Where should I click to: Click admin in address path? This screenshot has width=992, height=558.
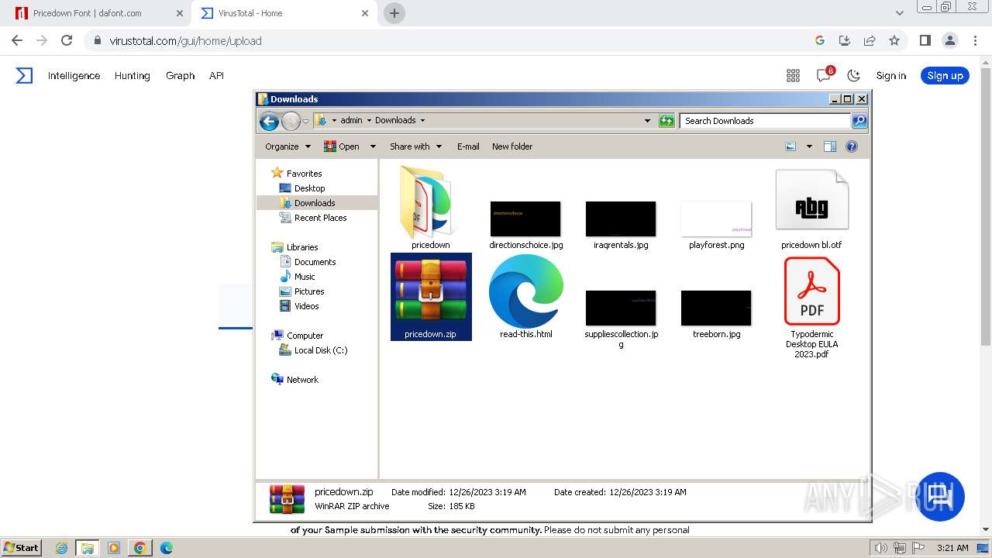coord(351,120)
